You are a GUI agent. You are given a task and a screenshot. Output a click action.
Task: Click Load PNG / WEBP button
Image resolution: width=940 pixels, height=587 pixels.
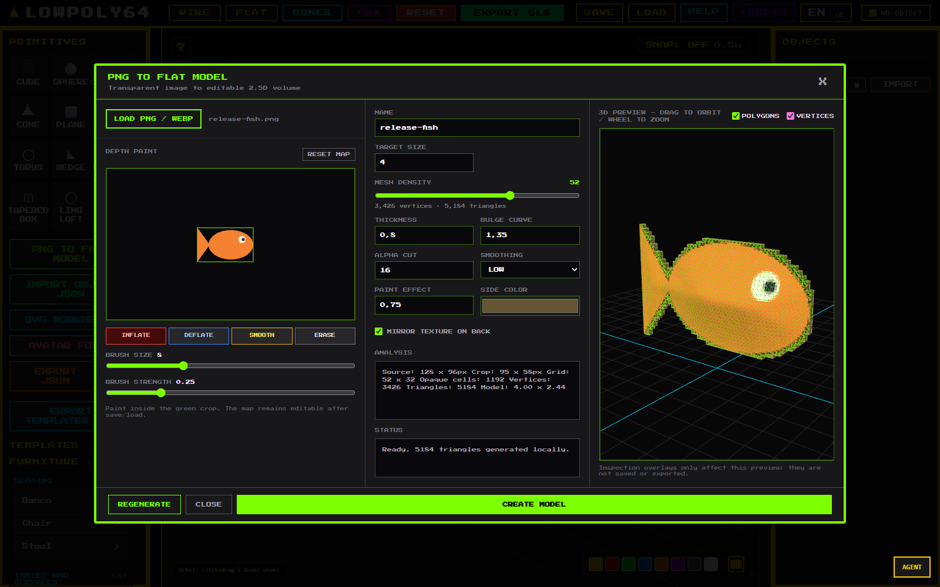(153, 119)
